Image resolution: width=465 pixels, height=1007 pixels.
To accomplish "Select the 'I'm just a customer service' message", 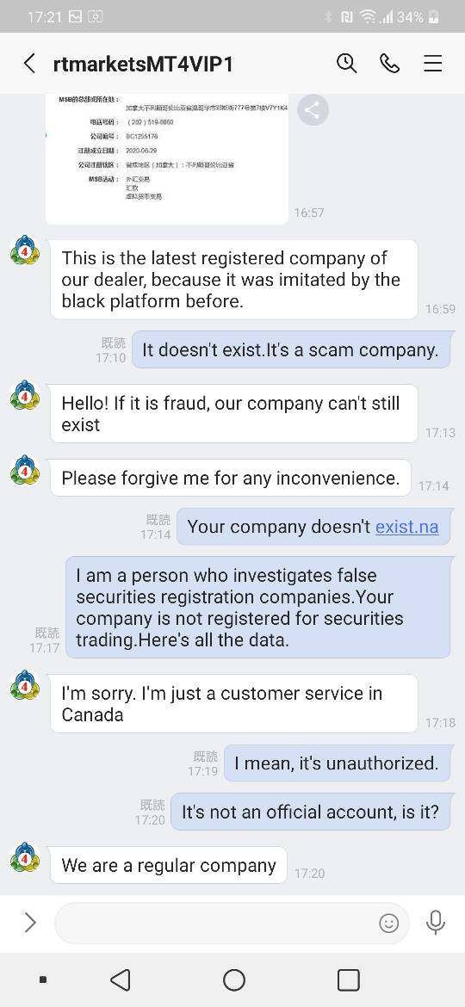I will 233,704.
